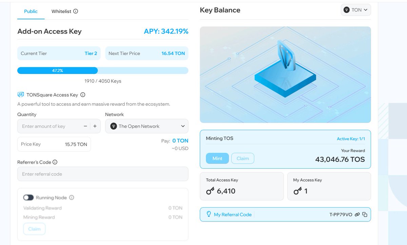Click the 16.54 TON next tier price
The width and height of the screenshot is (407, 245).
pos(173,53)
